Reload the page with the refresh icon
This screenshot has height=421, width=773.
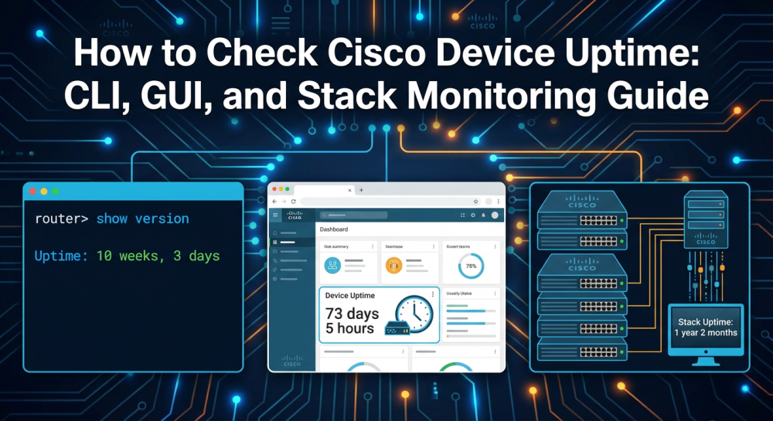click(x=293, y=202)
